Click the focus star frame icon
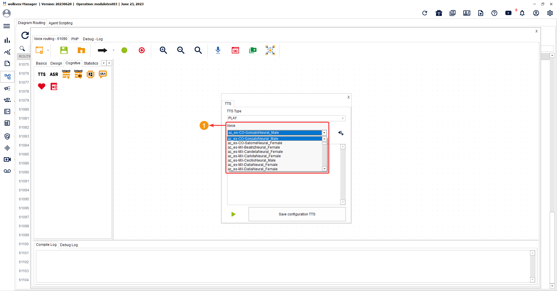Screen dimensions: 557x291 click(270, 50)
